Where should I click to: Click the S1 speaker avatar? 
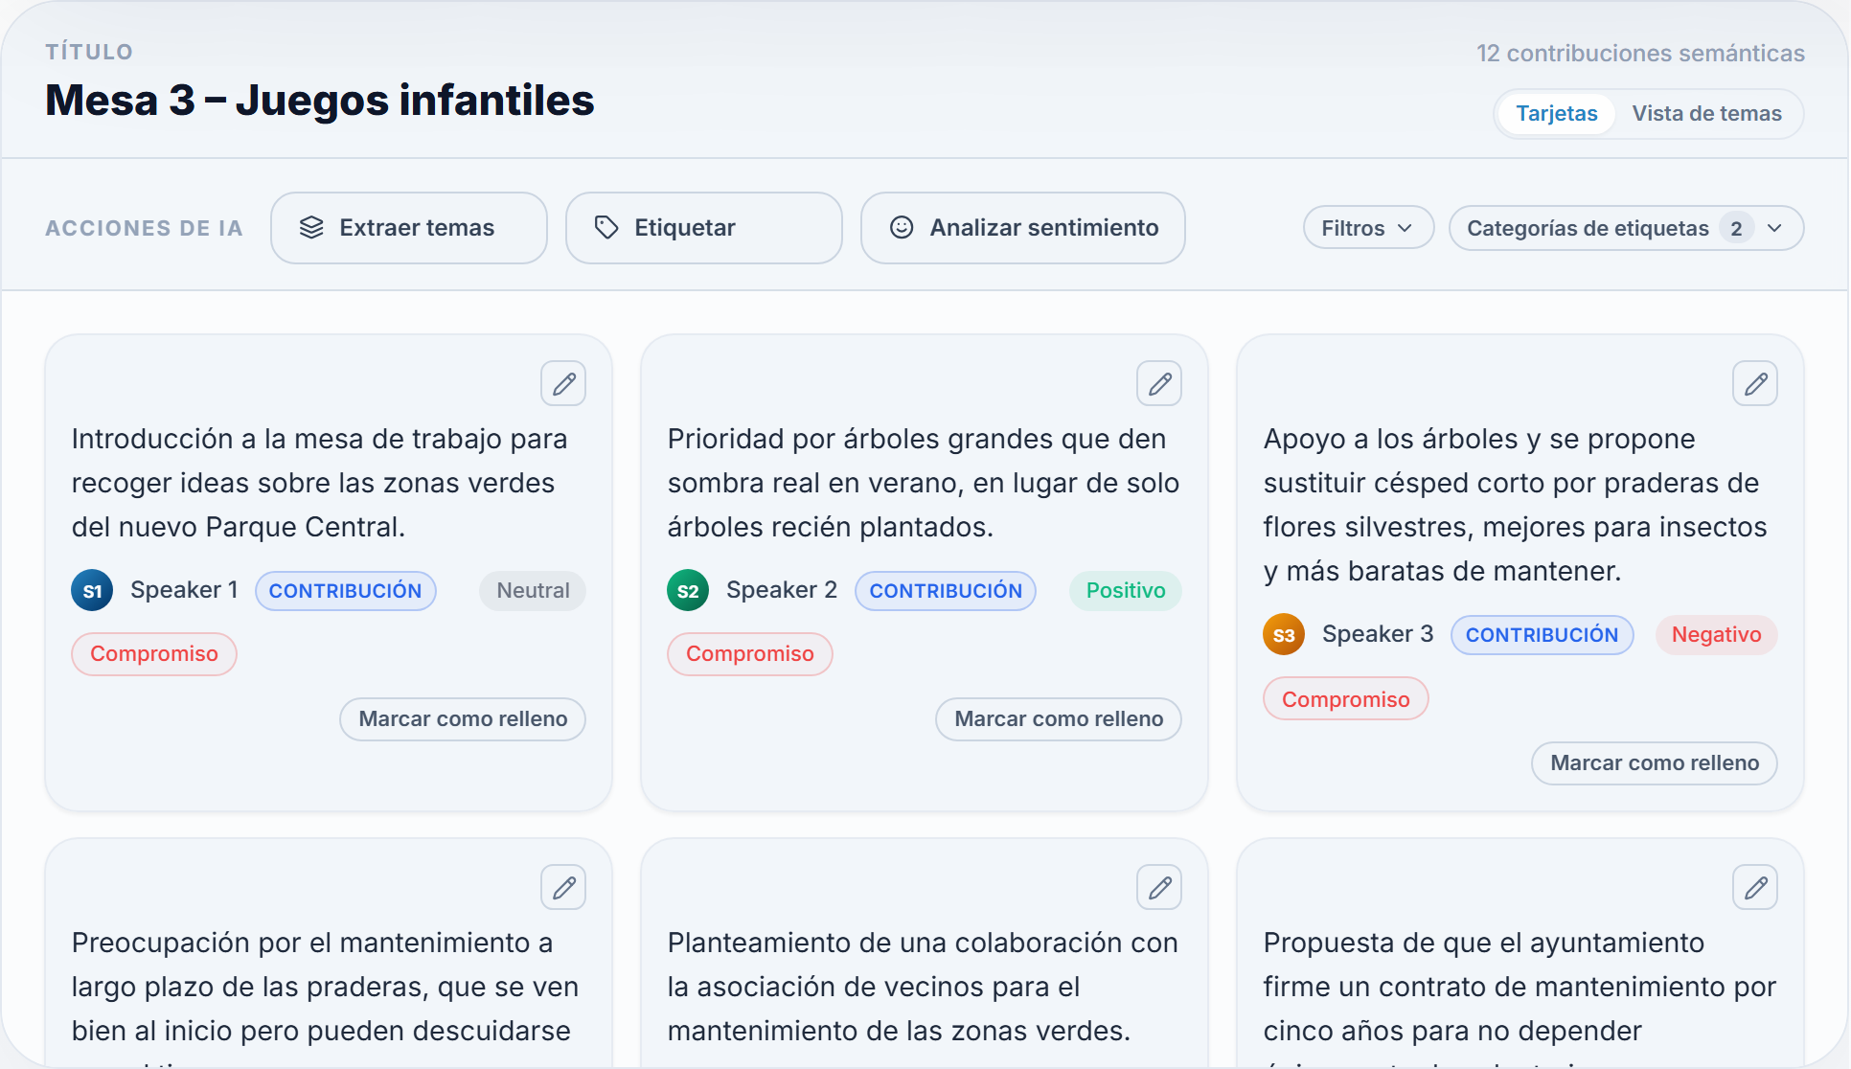coord(92,590)
